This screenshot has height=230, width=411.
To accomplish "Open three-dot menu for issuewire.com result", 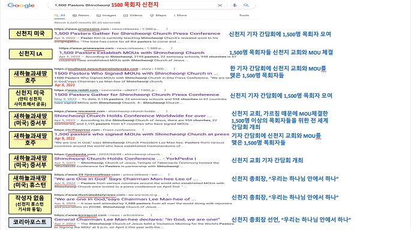I will point(167,111).
